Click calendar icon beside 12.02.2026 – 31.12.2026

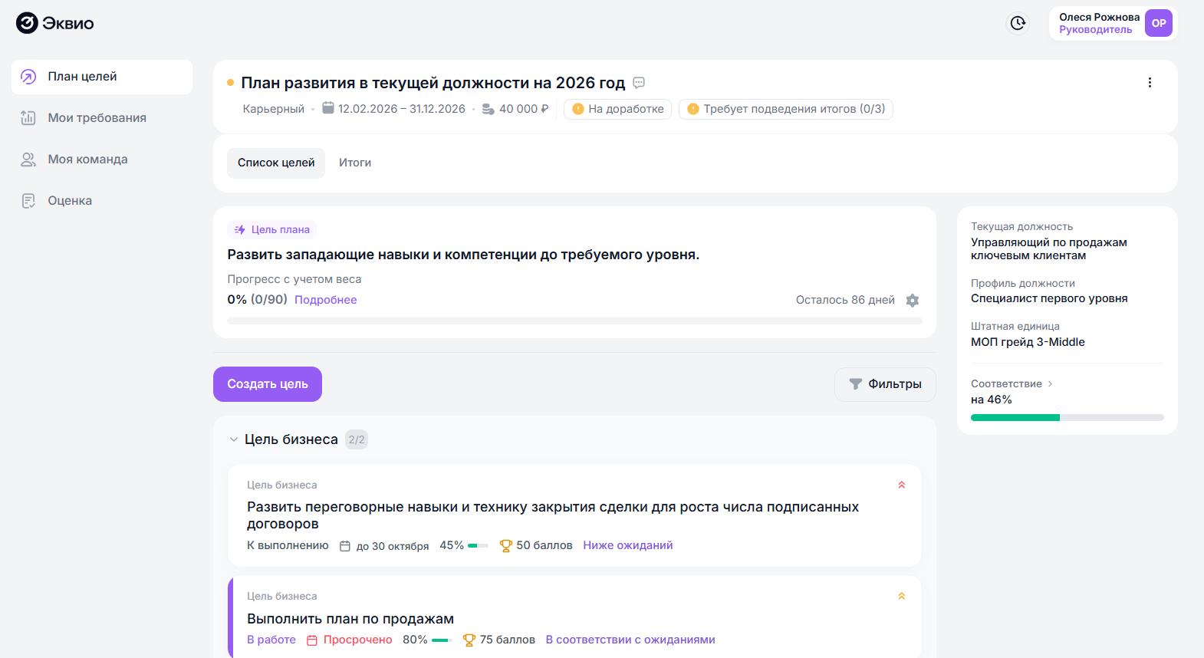coord(328,108)
